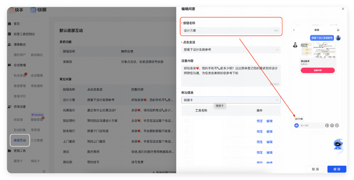
Task: Select the fourth radio button in the tool list
Action: point(187,152)
